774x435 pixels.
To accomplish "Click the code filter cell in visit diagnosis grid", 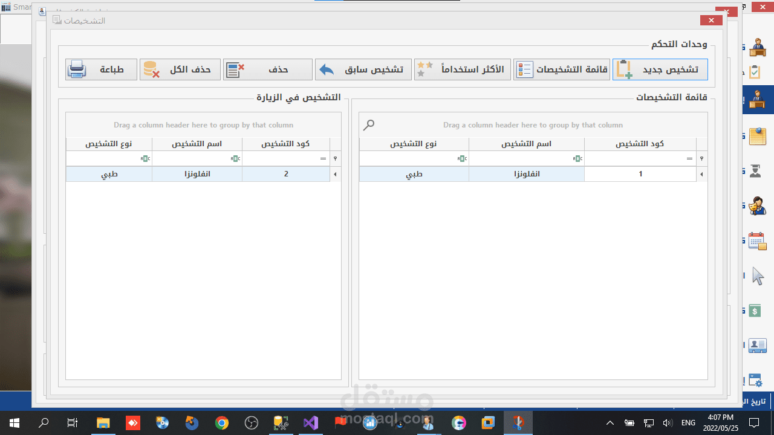I will point(286,158).
